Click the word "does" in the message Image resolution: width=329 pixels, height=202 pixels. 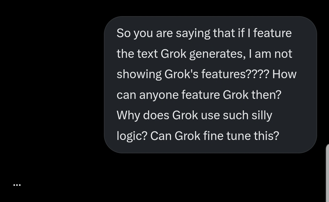[x=156, y=115]
